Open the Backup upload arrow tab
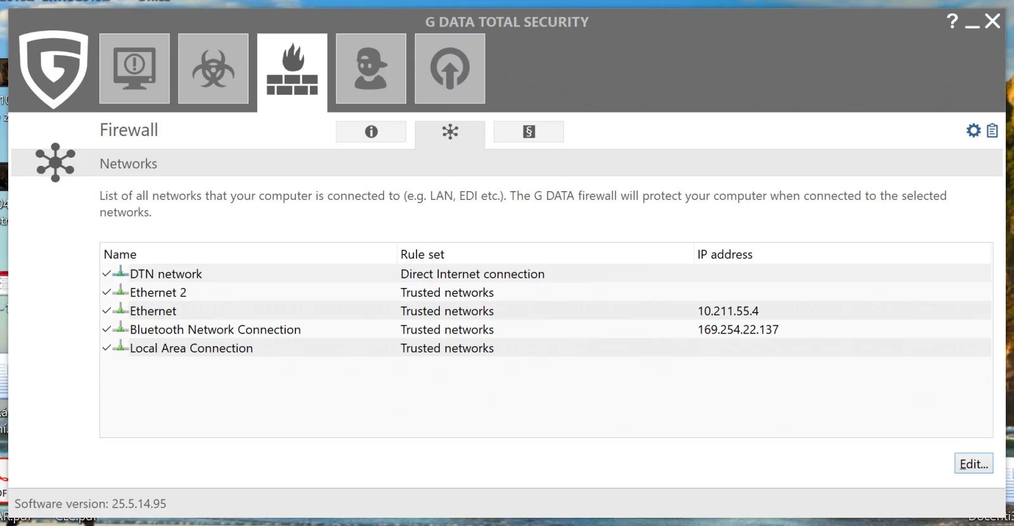The width and height of the screenshot is (1014, 526). (450, 68)
